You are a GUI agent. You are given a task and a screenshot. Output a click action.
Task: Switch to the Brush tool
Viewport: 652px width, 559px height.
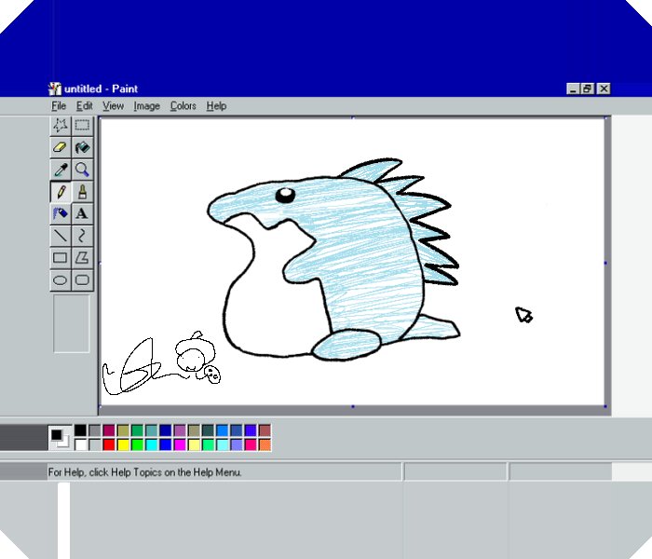(82, 192)
